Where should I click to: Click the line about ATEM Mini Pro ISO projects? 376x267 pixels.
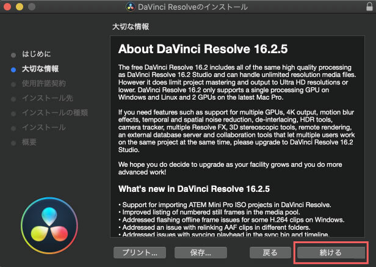coord(225,205)
